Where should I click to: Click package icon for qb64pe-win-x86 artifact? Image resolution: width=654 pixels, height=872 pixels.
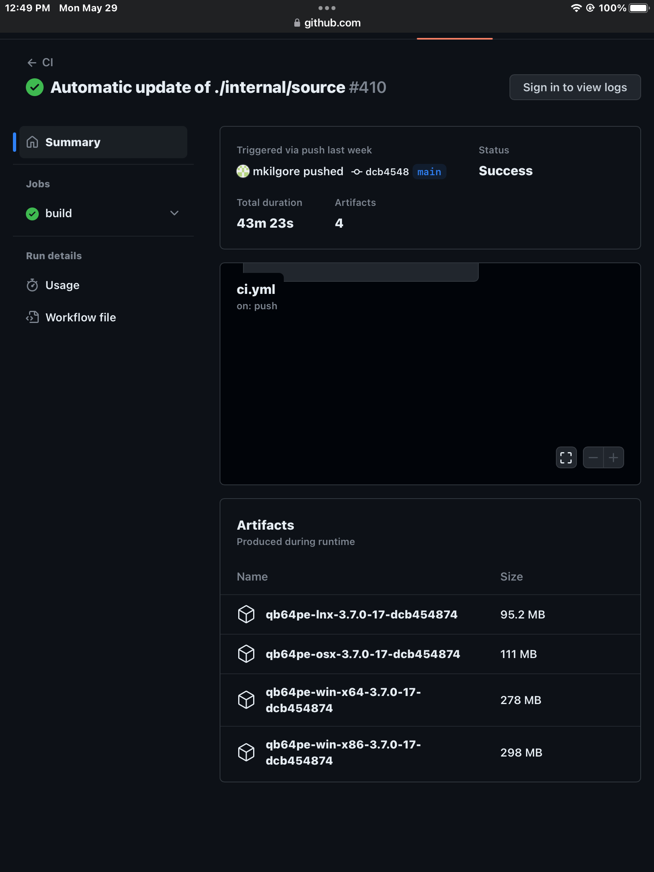click(246, 753)
